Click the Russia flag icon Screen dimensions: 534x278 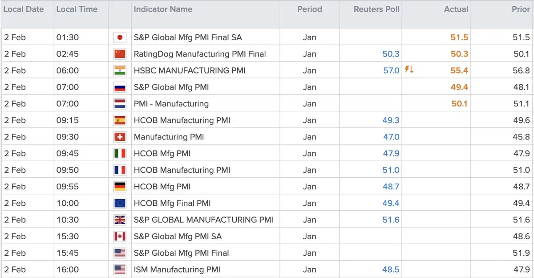120,87
